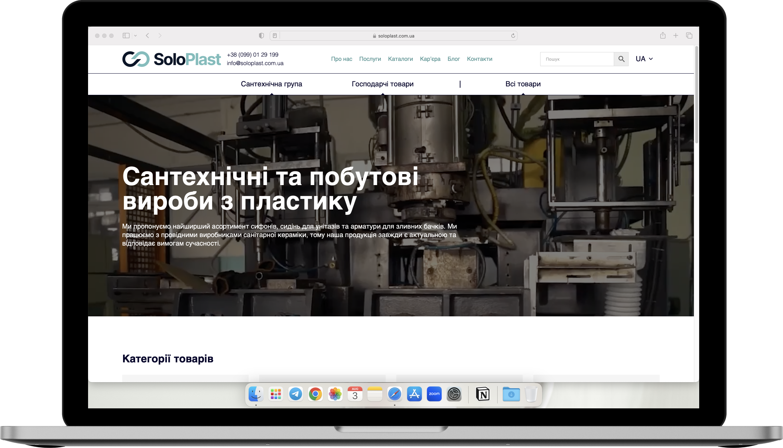Image resolution: width=783 pixels, height=448 pixels.
Task: Expand Сантехнічна група menu
Action: pyautogui.click(x=271, y=84)
